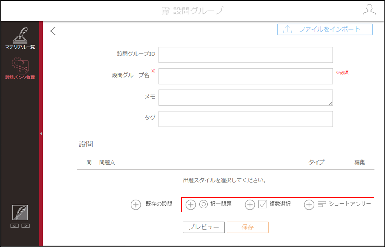Open the マテリアル一覧 sidebar item
This screenshot has width=385, height=247.
coord(20,38)
